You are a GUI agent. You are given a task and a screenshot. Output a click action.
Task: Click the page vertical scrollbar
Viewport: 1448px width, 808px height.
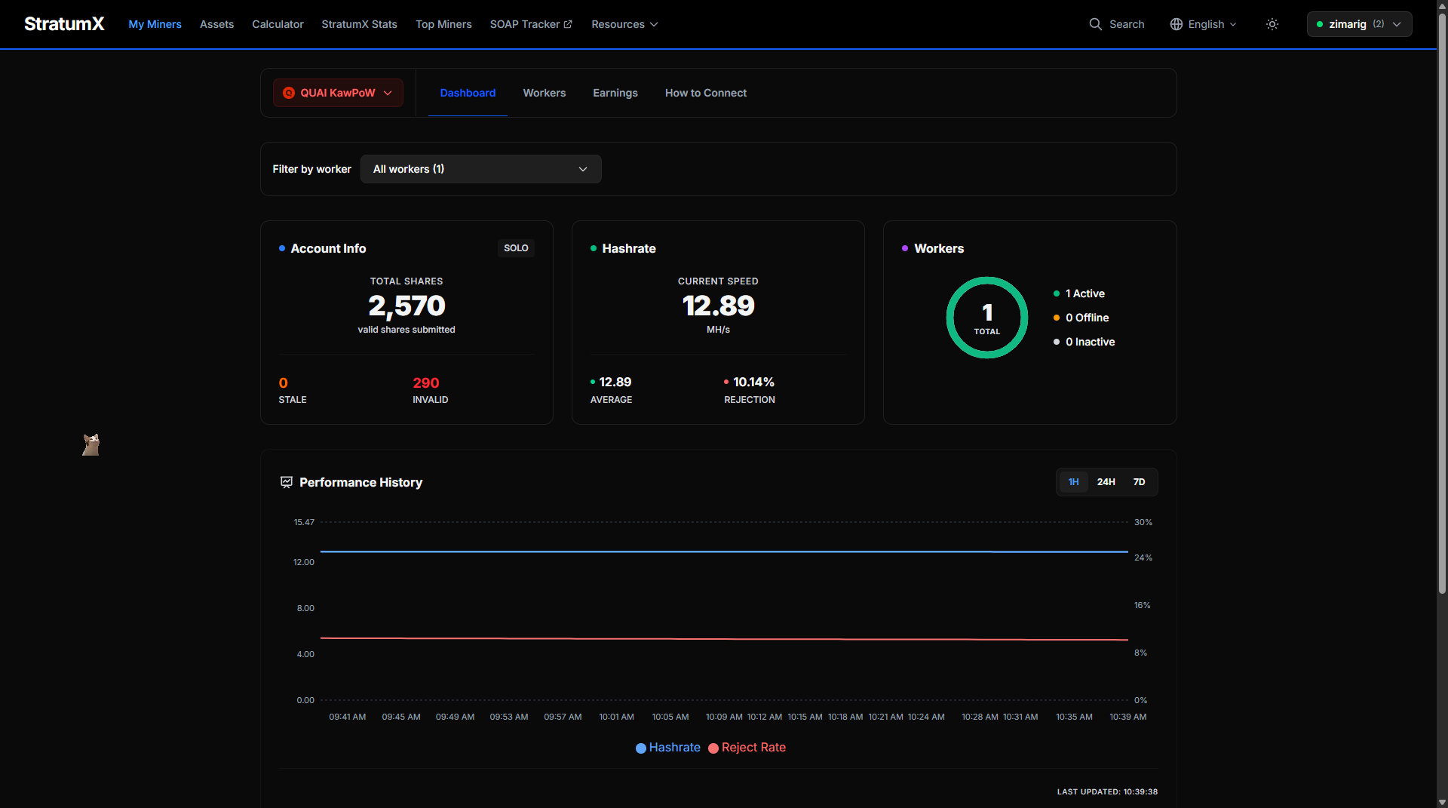(x=1442, y=302)
